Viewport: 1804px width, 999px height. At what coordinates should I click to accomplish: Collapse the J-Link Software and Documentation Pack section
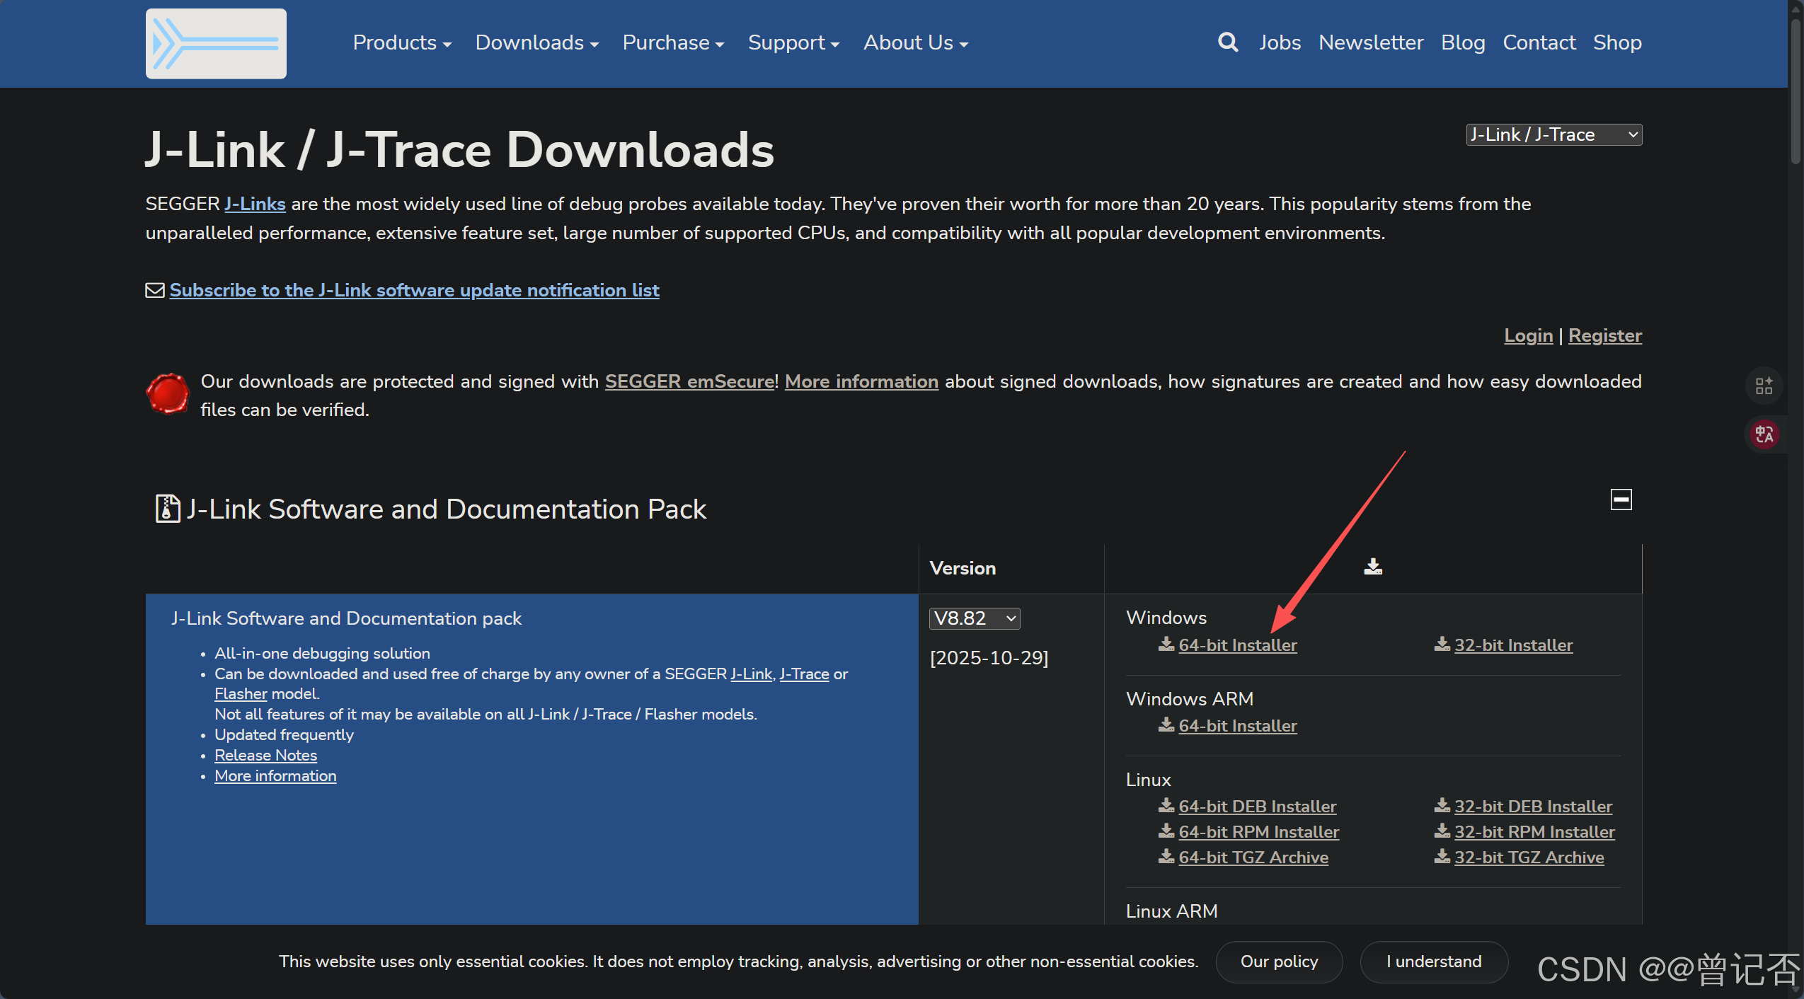pos(1621,499)
